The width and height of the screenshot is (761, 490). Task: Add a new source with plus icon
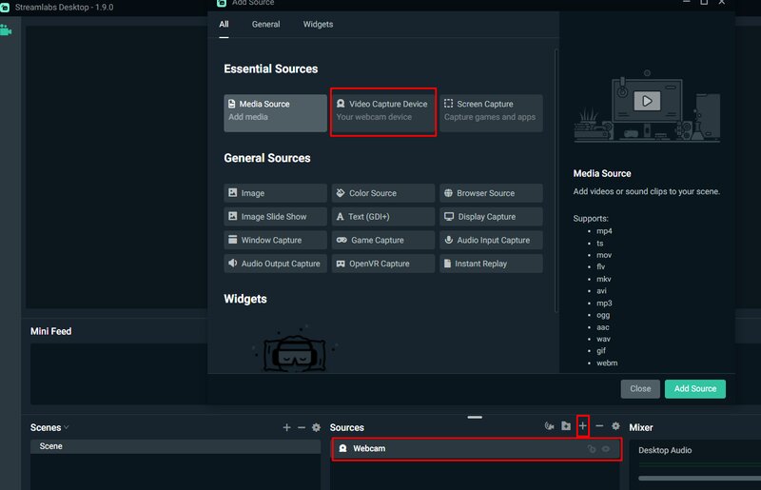tap(583, 426)
